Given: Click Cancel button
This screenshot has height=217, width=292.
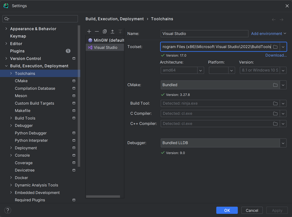Looking at the screenshot, I should [x=252, y=210].
